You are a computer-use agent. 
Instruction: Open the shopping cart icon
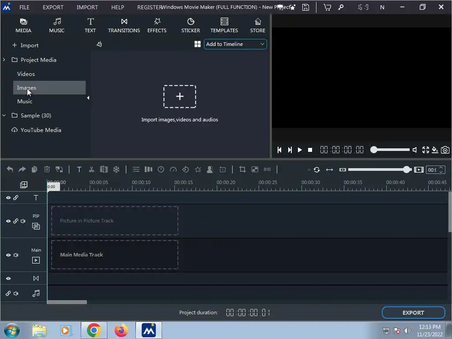pos(327,7)
